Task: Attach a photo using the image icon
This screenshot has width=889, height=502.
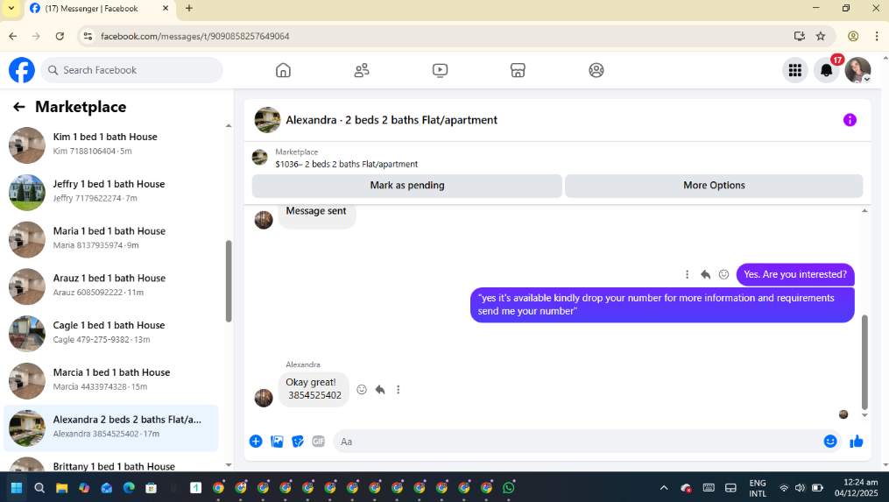Action: (x=277, y=442)
